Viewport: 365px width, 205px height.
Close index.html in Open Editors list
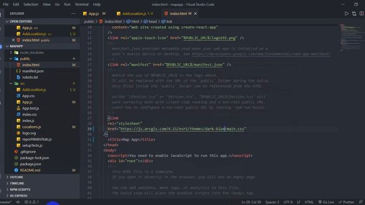(13, 40)
